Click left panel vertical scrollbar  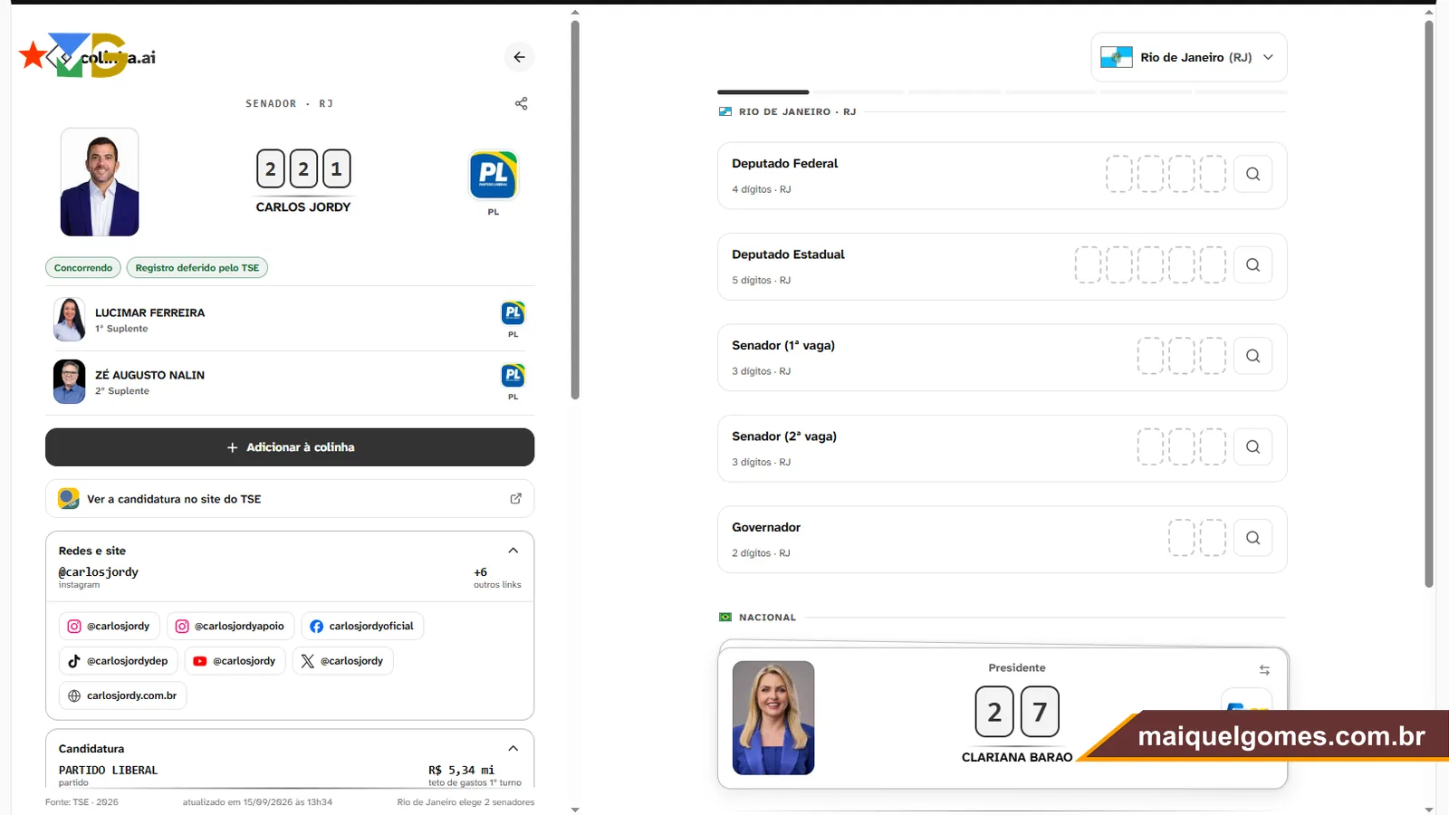(x=575, y=209)
